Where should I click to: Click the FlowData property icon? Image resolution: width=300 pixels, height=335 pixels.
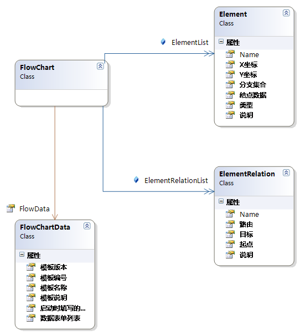[x=11, y=209]
